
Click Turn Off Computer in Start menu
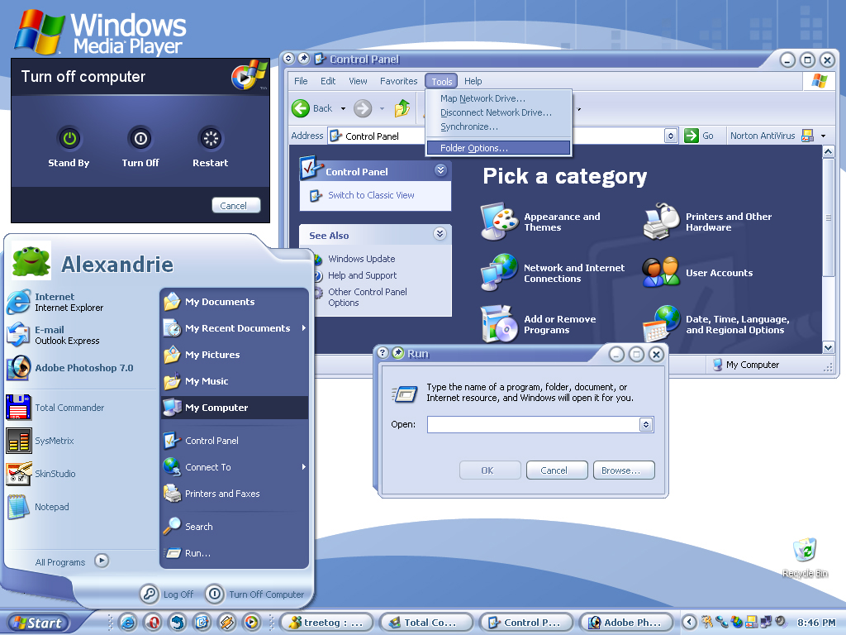point(254,594)
